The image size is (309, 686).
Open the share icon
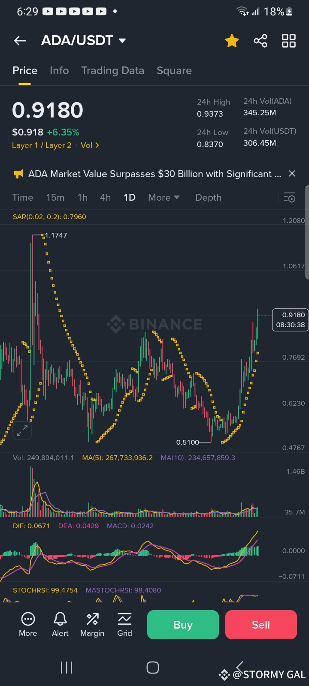pos(261,41)
